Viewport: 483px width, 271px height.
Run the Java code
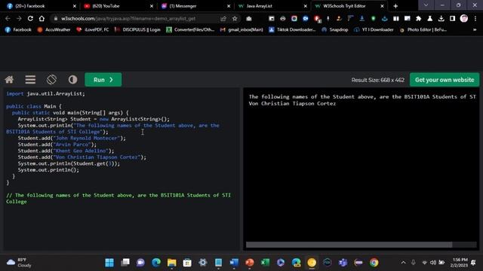(103, 80)
